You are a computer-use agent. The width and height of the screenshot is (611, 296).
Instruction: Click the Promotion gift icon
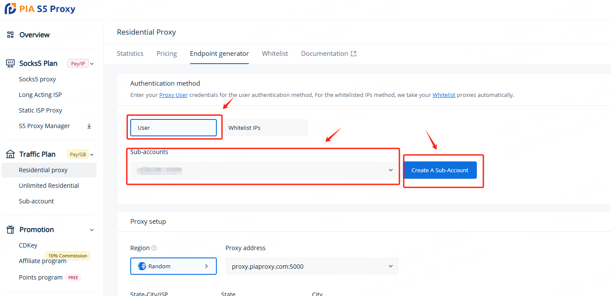(10, 229)
